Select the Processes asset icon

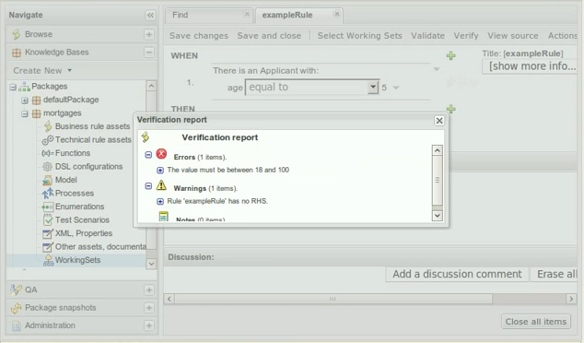[48, 193]
